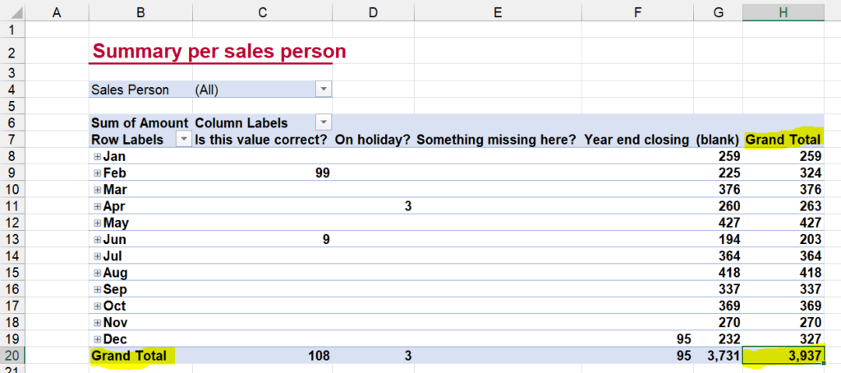Select the highlighted Grand Total row label
841x373 pixels.
point(129,355)
